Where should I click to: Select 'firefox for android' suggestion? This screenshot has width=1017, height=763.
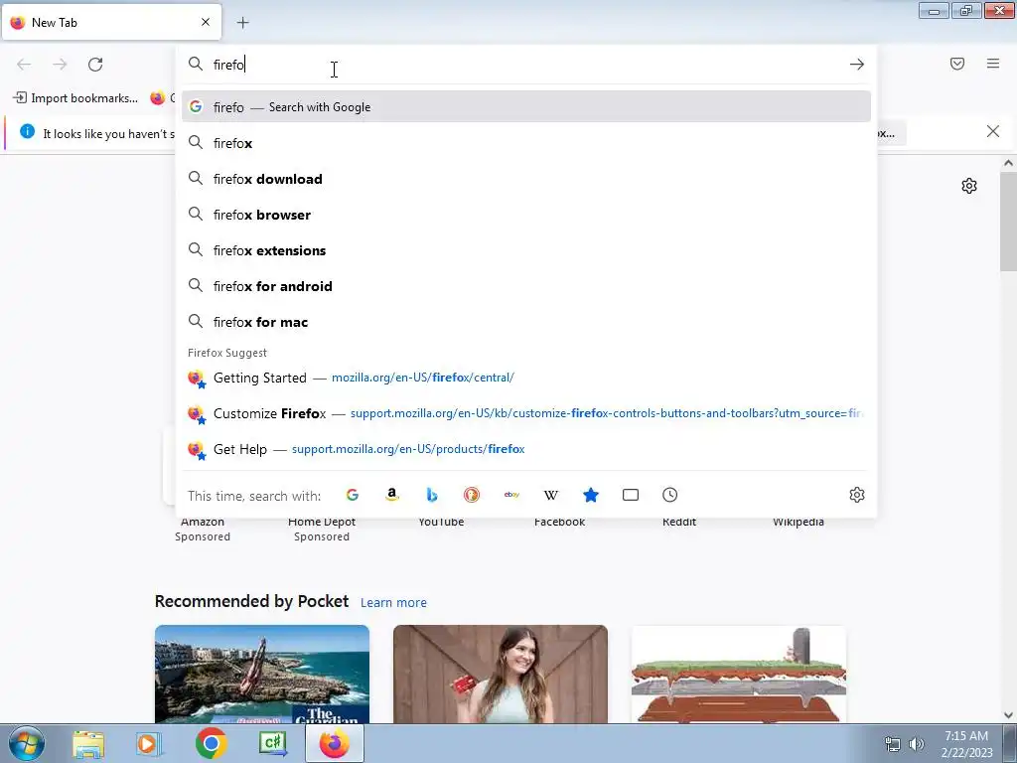click(x=526, y=285)
